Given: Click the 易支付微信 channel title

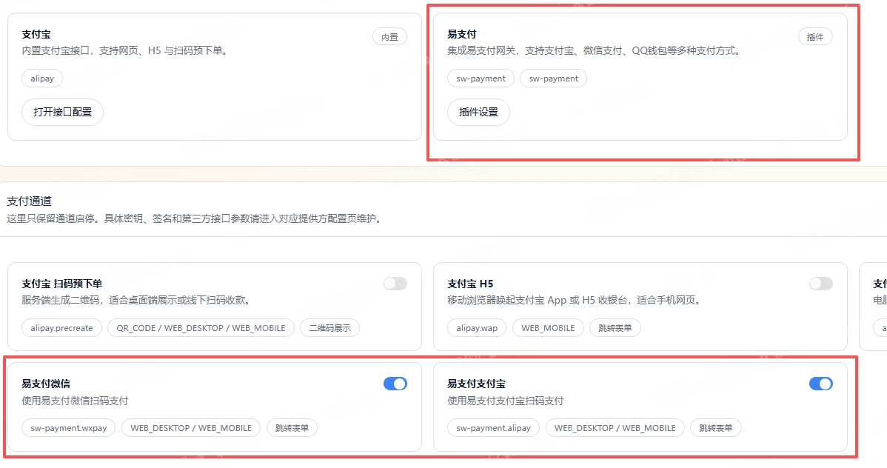Looking at the screenshot, I should pos(46,384).
